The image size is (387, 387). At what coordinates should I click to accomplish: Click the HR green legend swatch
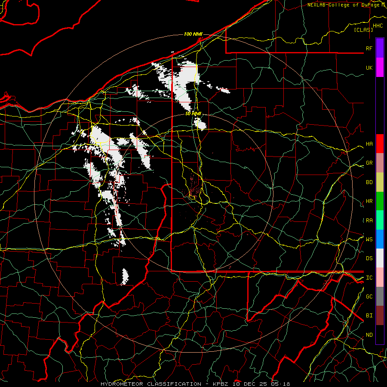pyautogui.click(x=380, y=201)
